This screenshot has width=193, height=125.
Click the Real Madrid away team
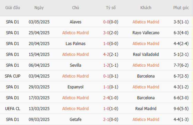tap(146, 109)
